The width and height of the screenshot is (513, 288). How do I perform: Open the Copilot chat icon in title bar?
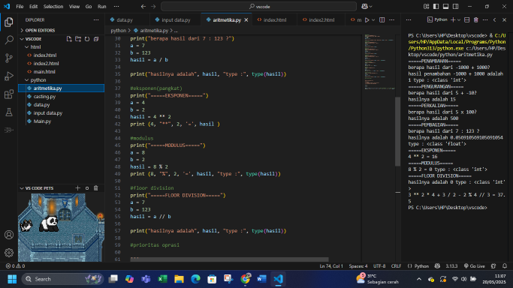coord(364,6)
